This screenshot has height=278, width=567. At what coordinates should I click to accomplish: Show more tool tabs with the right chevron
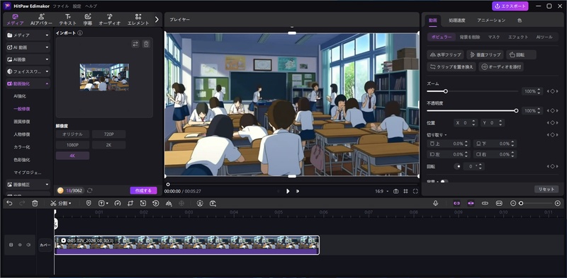pos(157,20)
